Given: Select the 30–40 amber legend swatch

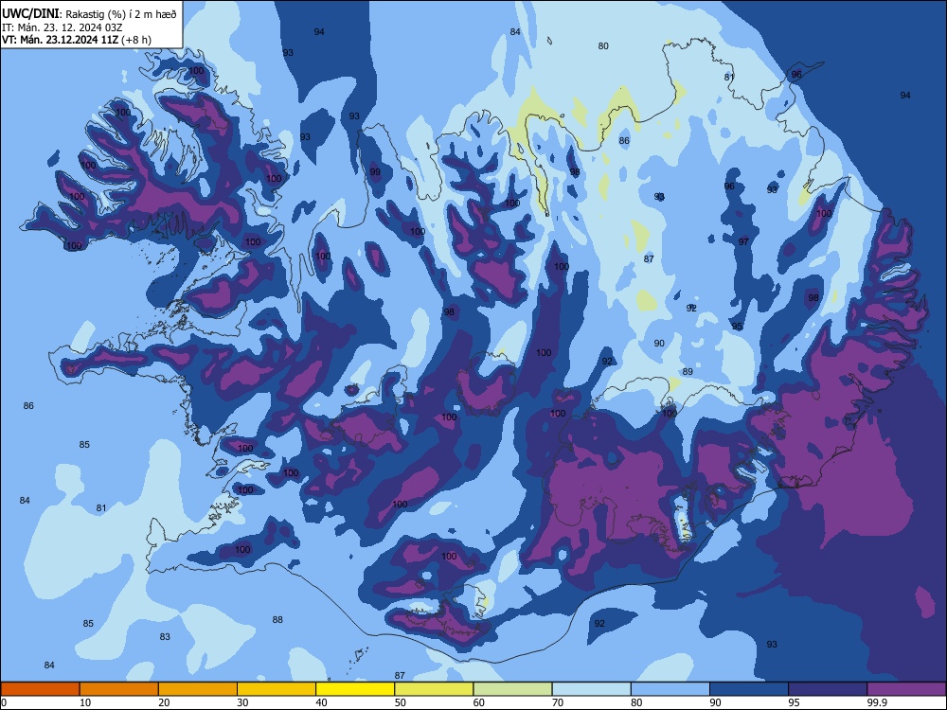Looking at the screenshot, I should click(x=277, y=689).
